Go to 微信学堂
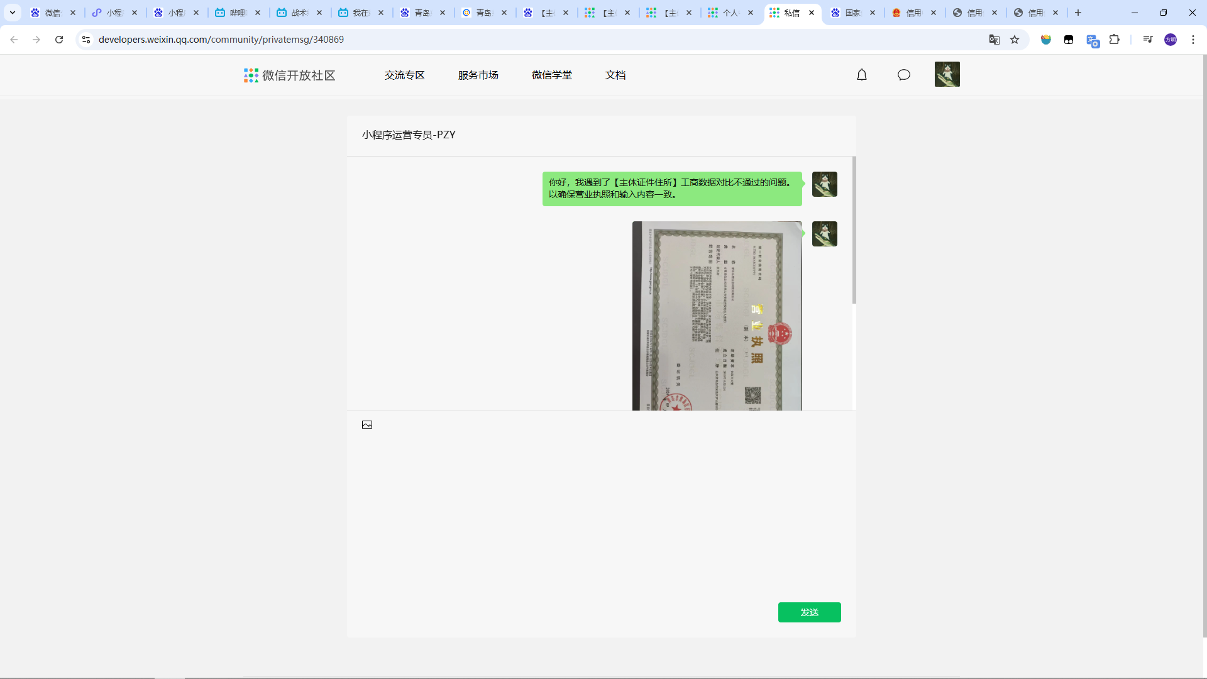The height and width of the screenshot is (679, 1207). click(551, 75)
